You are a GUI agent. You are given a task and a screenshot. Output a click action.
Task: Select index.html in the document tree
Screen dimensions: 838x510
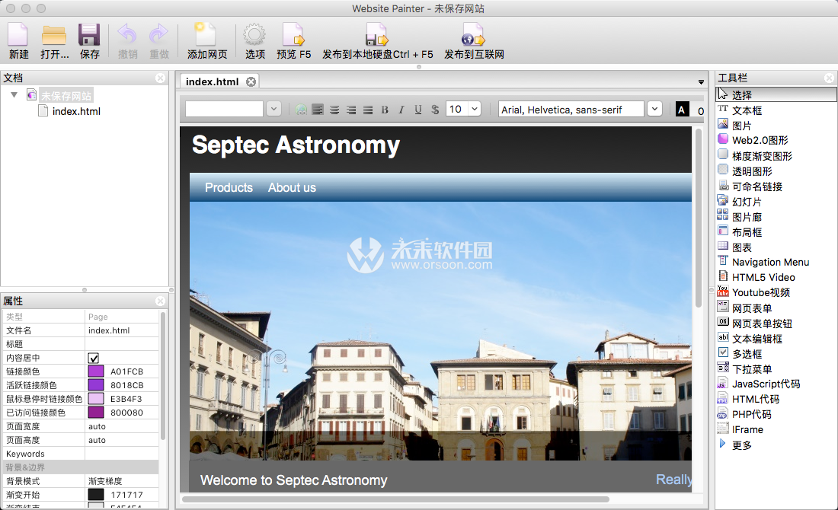tap(76, 111)
